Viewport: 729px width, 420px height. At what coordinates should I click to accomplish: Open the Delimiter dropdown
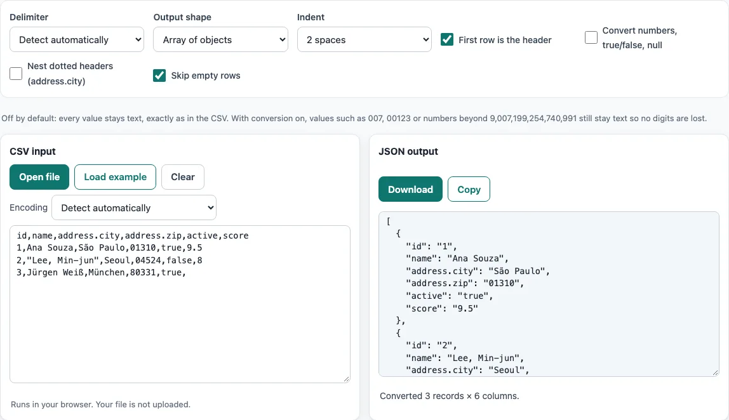pos(77,39)
